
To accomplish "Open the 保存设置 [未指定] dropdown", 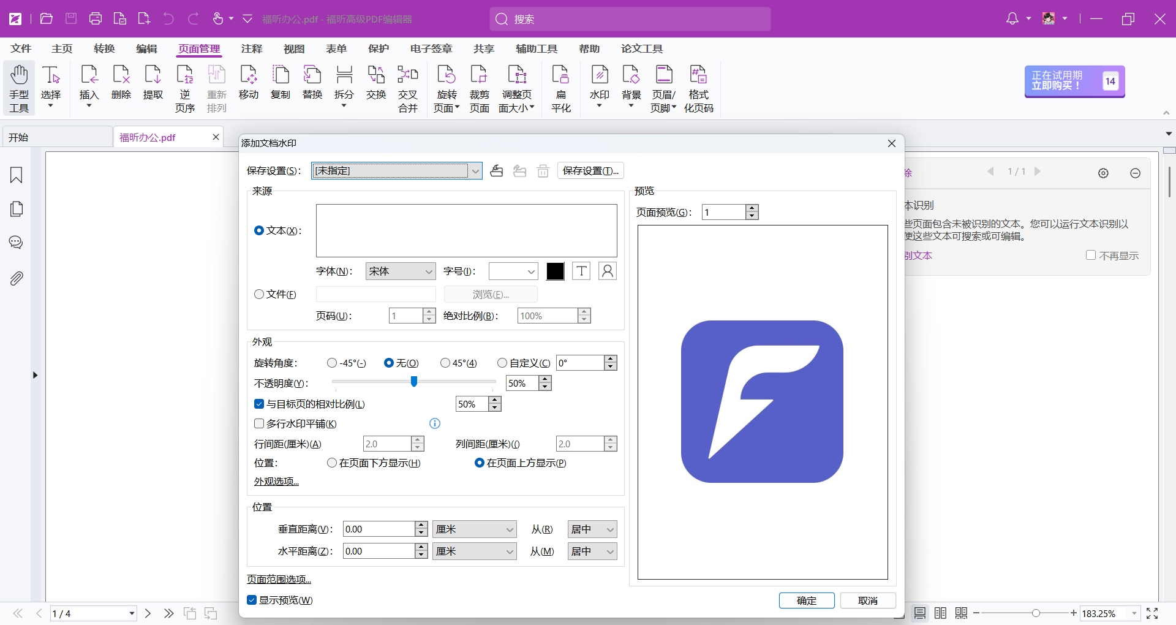I will coord(397,171).
